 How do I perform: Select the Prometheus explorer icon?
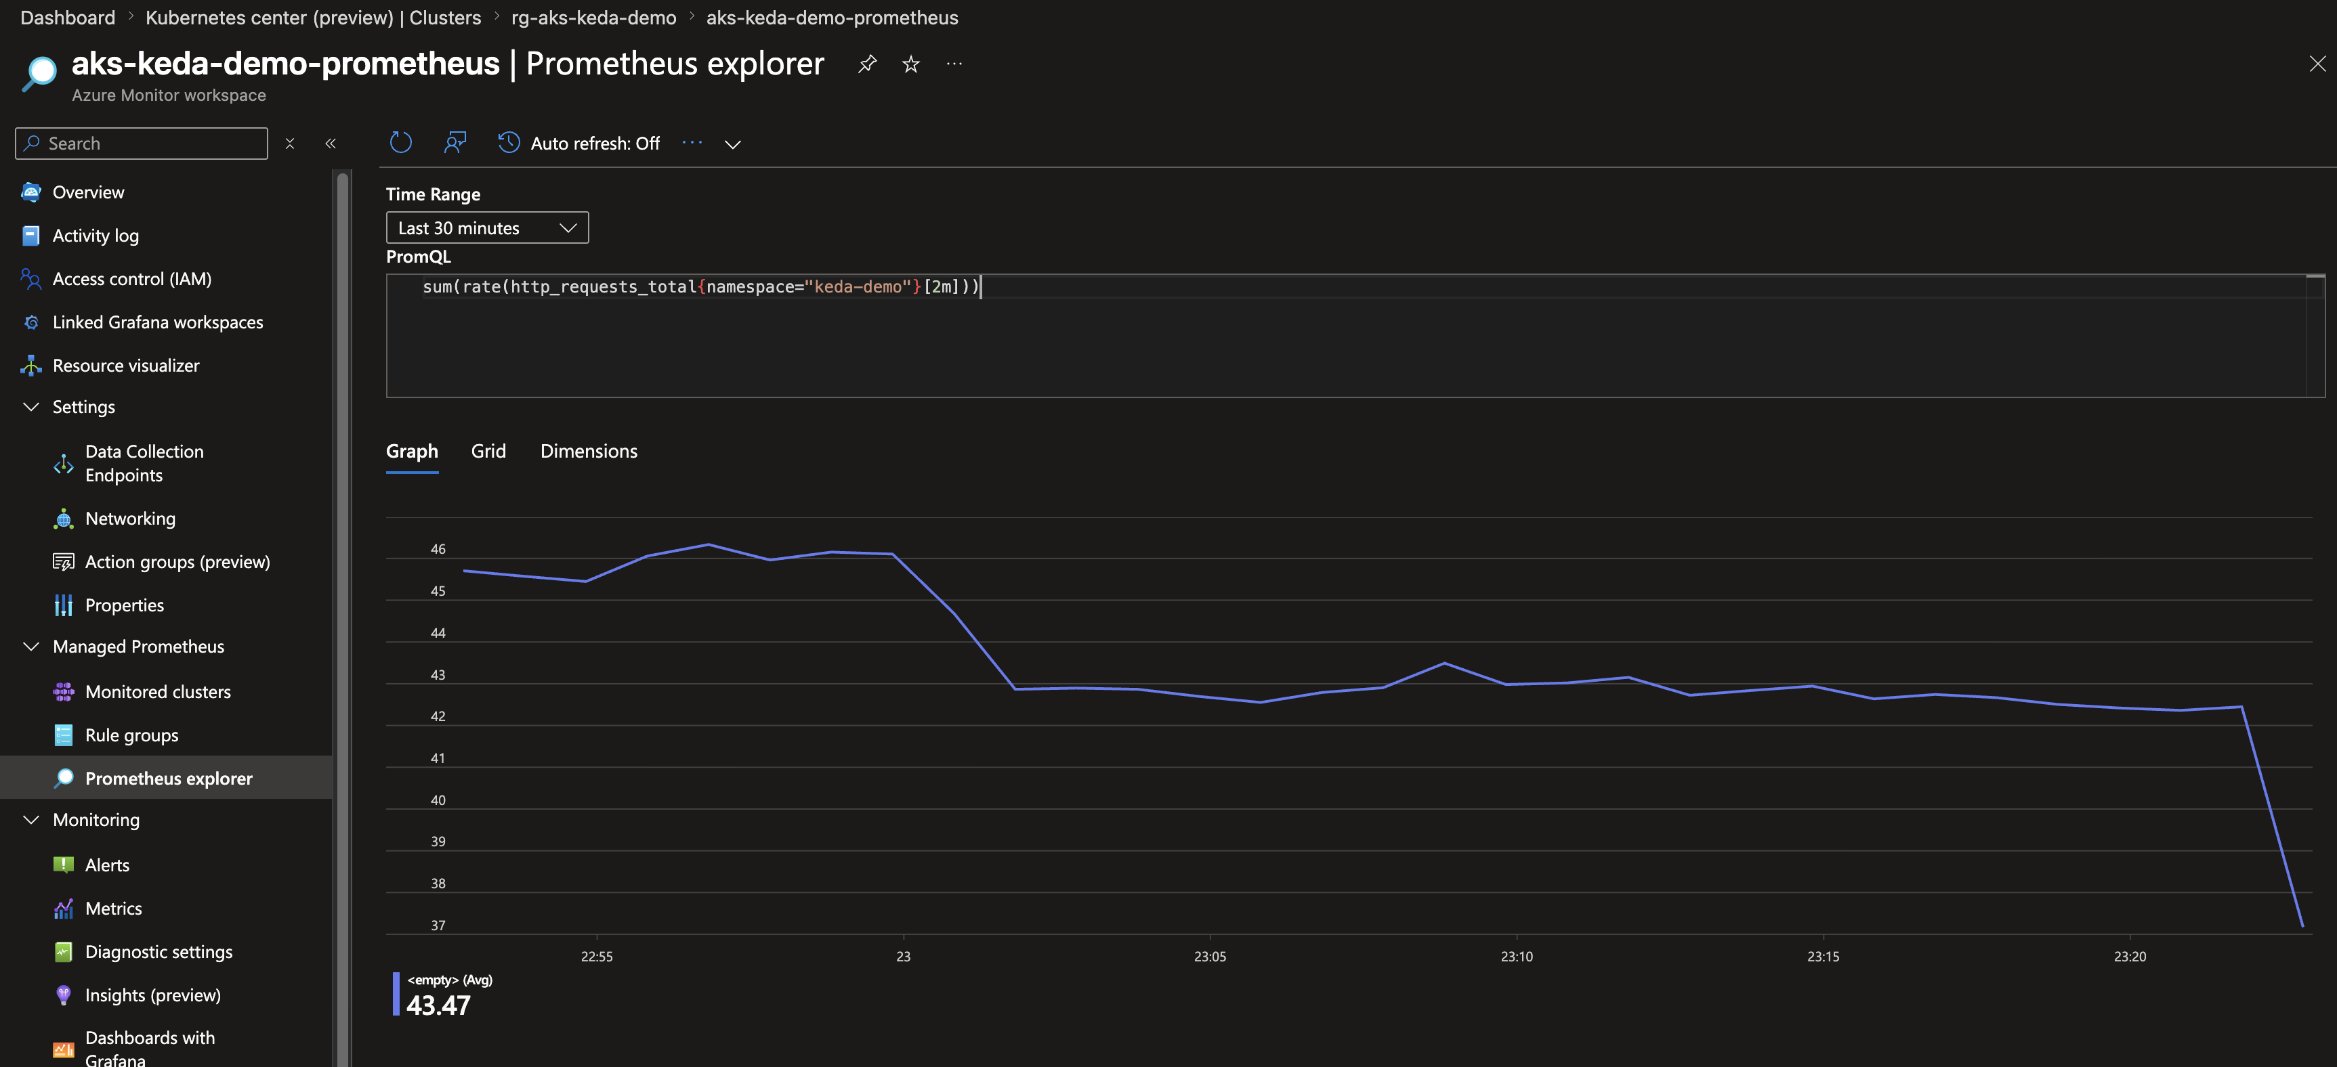coord(64,778)
